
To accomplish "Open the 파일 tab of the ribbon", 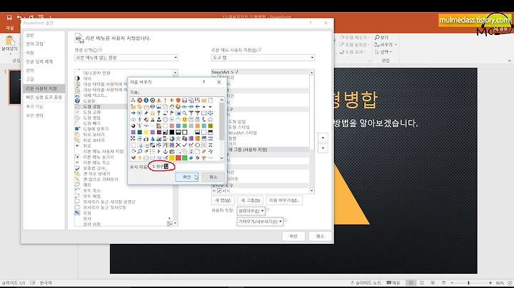I will click(10, 28).
